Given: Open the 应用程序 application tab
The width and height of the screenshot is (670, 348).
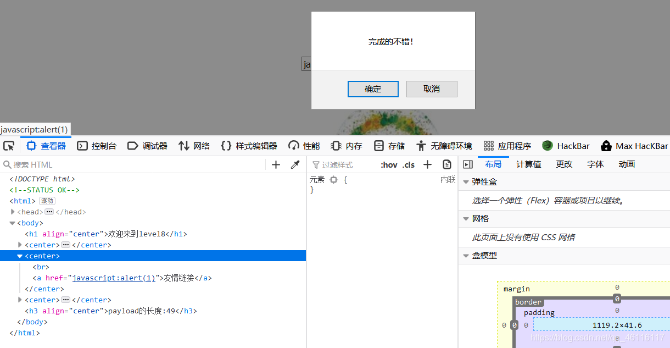Looking at the screenshot, I should [x=507, y=146].
